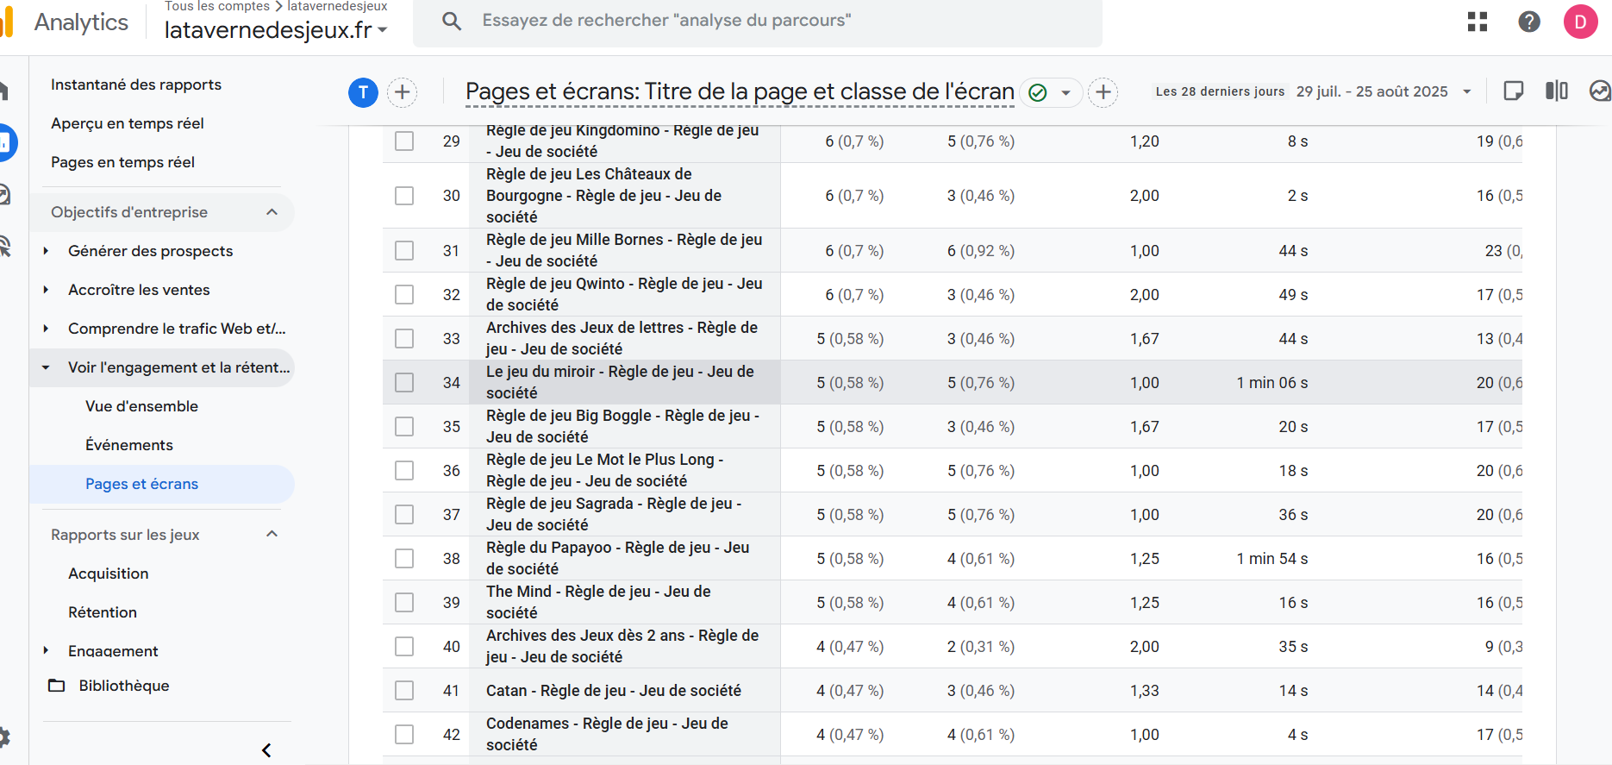Click Catan - Règle de jeu title
Viewport: 1612px width, 765px height.
[x=614, y=691]
